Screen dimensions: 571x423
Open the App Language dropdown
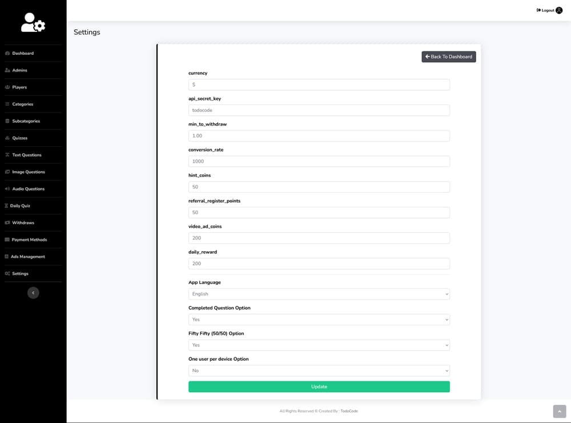click(x=319, y=294)
